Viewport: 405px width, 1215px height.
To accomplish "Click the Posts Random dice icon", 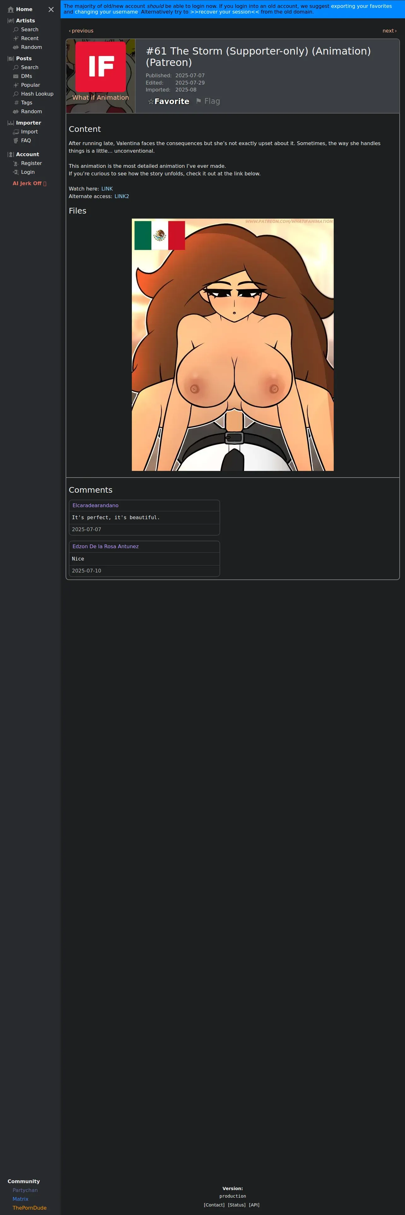I will pyautogui.click(x=15, y=112).
